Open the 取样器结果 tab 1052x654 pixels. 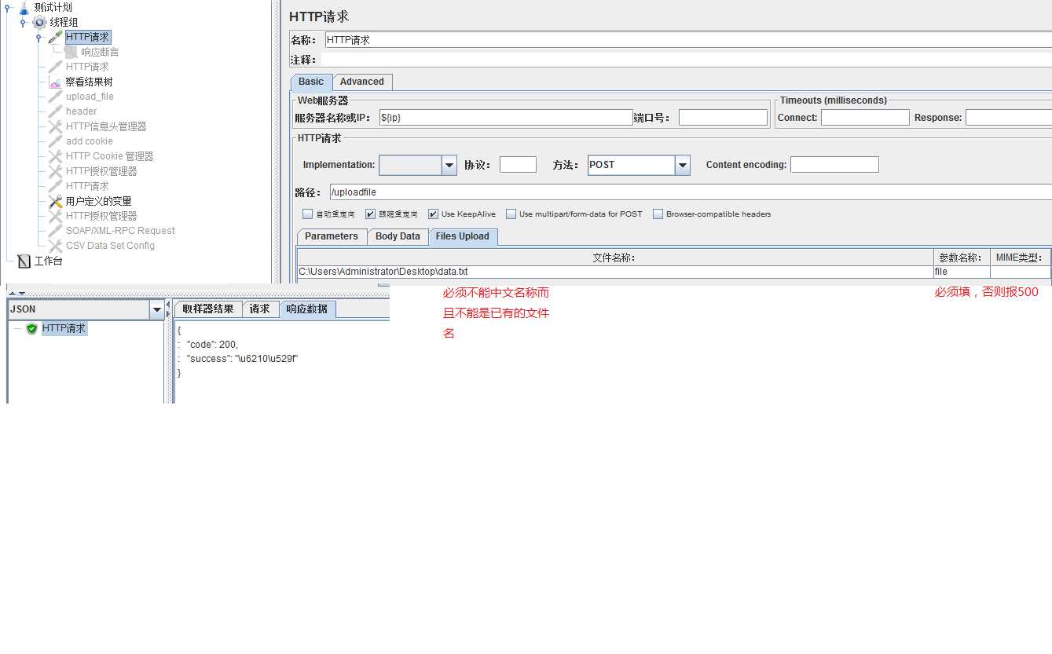[208, 309]
